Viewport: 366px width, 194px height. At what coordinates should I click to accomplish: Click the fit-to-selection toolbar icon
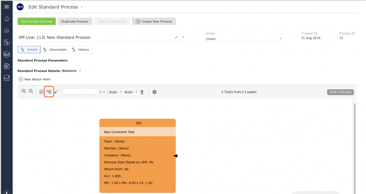tap(41, 92)
